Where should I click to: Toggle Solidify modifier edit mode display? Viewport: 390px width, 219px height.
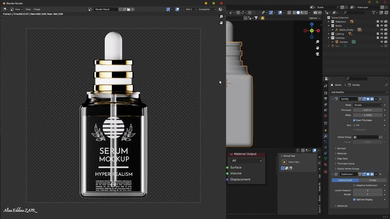click(x=364, y=99)
